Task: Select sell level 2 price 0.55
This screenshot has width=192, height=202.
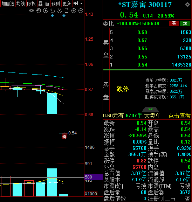Action: [x=142, y=57]
